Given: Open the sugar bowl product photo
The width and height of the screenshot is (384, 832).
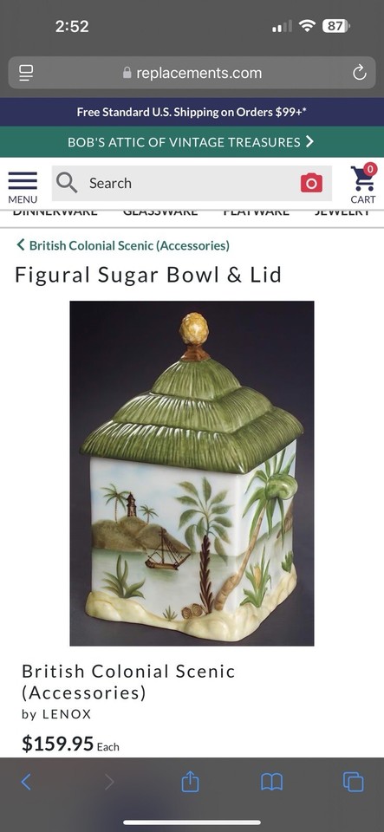Looking at the screenshot, I should coord(192,473).
